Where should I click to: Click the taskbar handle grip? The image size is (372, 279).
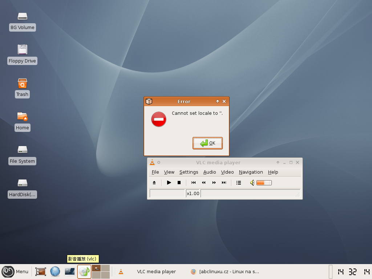coord(115,272)
